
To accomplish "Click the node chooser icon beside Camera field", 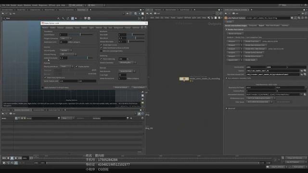I will [305, 71].
